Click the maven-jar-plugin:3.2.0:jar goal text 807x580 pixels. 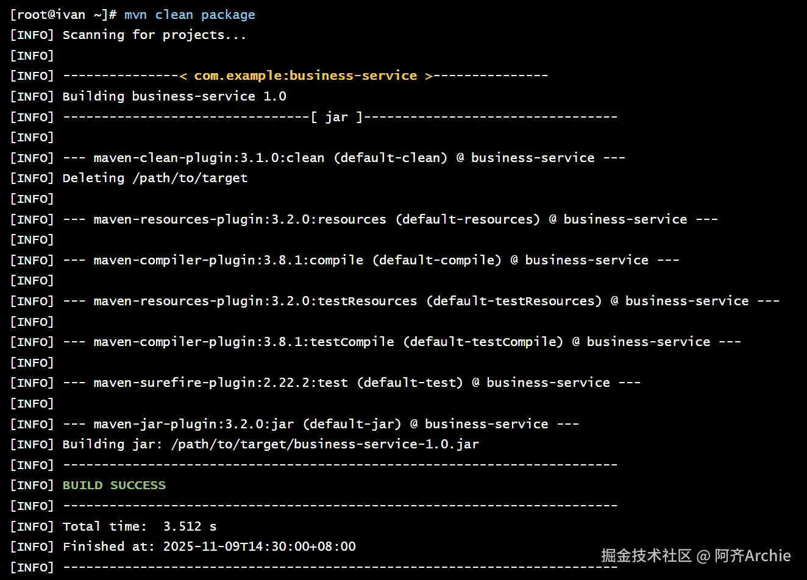pyautogui.click(x=193, y=424)
